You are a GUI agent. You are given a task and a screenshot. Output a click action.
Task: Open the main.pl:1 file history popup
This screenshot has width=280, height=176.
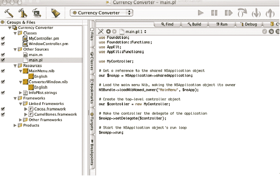click(x=133, y=31)
